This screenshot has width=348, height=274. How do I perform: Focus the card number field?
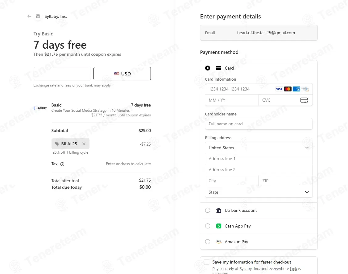coord(259,89)
